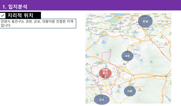Click map pin labeled B

coord(106,64)
